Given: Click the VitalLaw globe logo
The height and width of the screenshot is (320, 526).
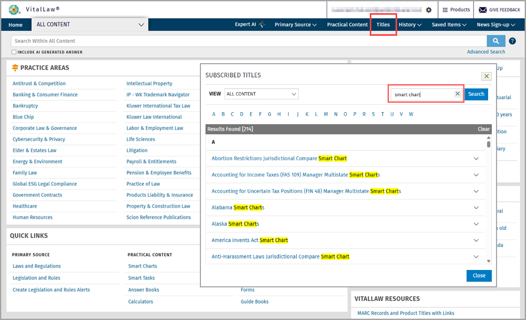Looking at the screenshot, I should [x=14, y=10].
